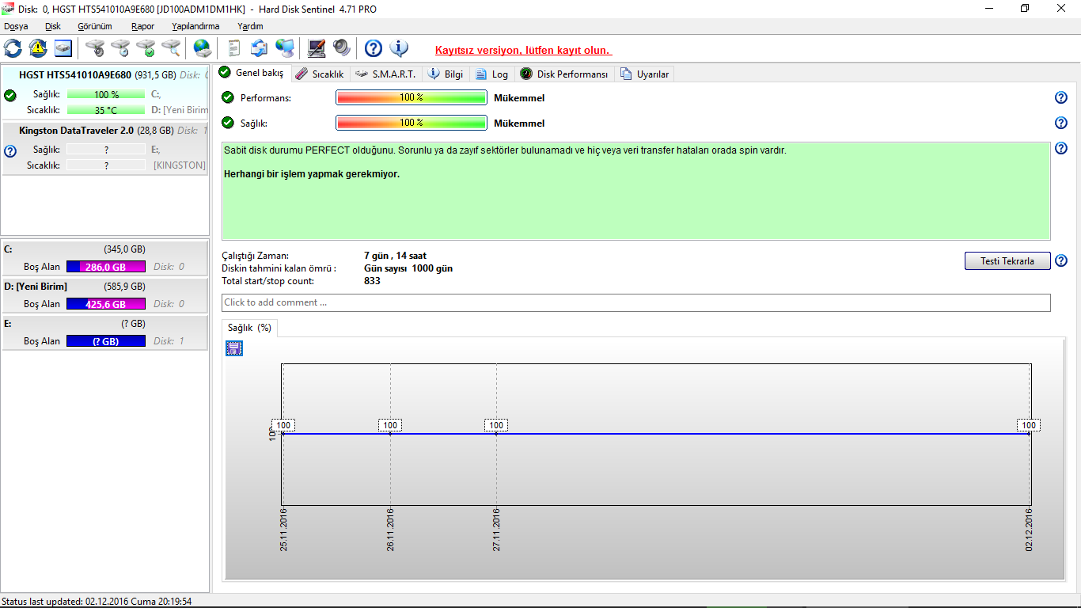Click green check icon of HGST disk

click(x=9, y=95)
